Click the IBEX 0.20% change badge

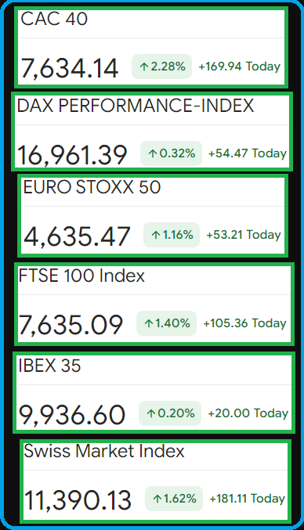click(x=170, y=413)
